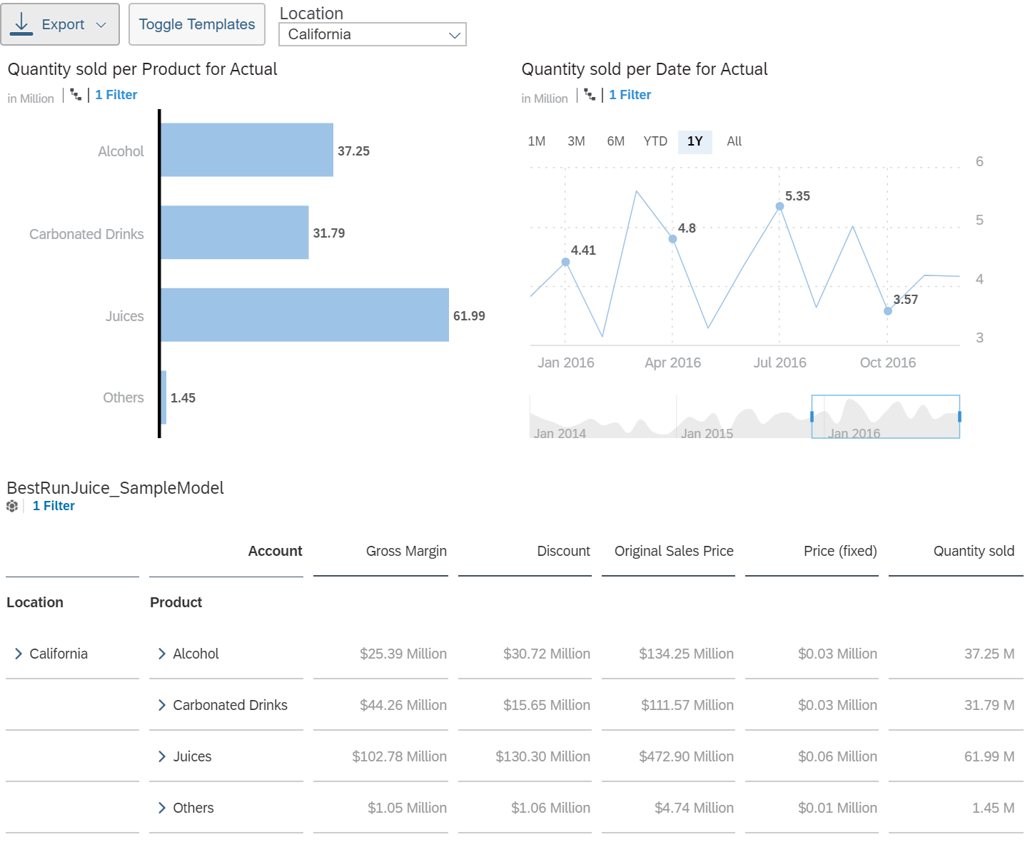Click the Product dimension header
Image resolution: width=1035 pixels, height=842 pixels.
coord(176,602)
